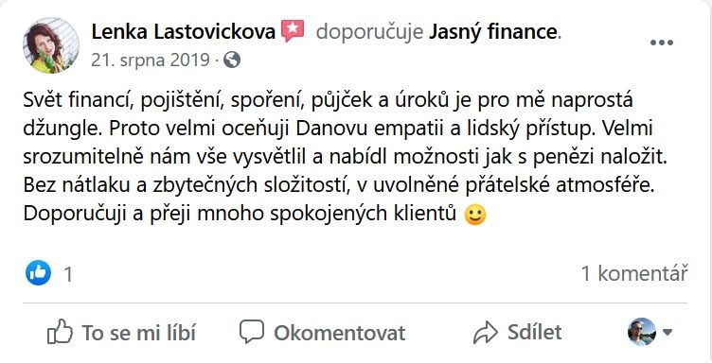
Task: Open the Lenka Lastovickova profile name link
Action: (x=184, y=32)
